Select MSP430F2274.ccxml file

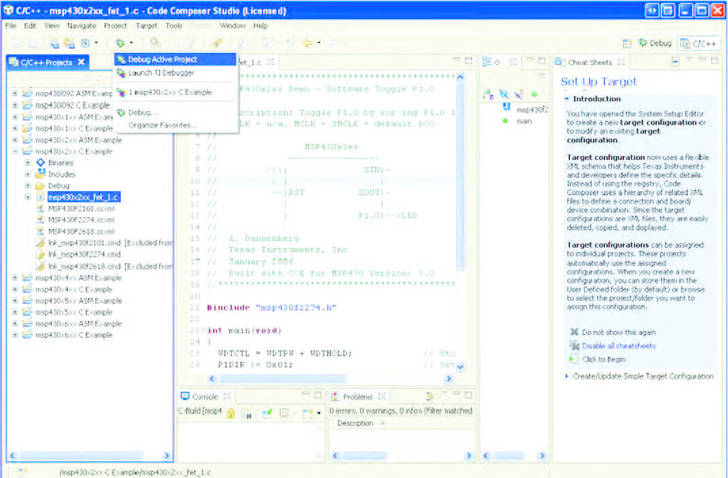(x=81, y=220)
